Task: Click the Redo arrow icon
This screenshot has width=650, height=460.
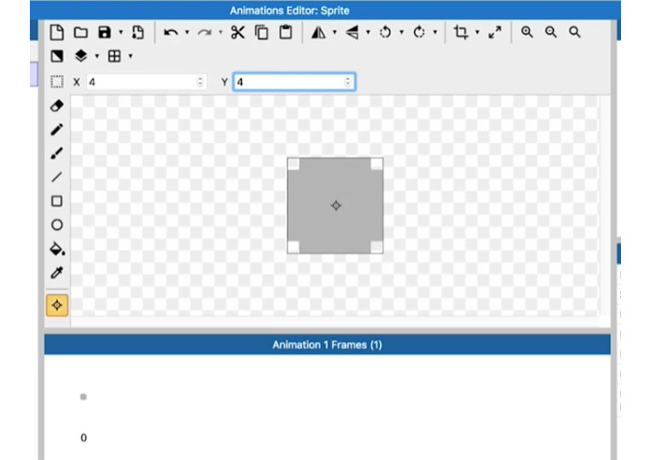Action: pyautogui.click(x=204, y=32)
